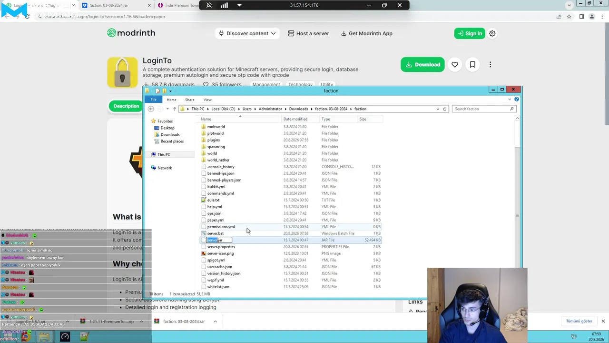Open Host a server link
The height and width of the screenshot is (343, 609).
308,33
